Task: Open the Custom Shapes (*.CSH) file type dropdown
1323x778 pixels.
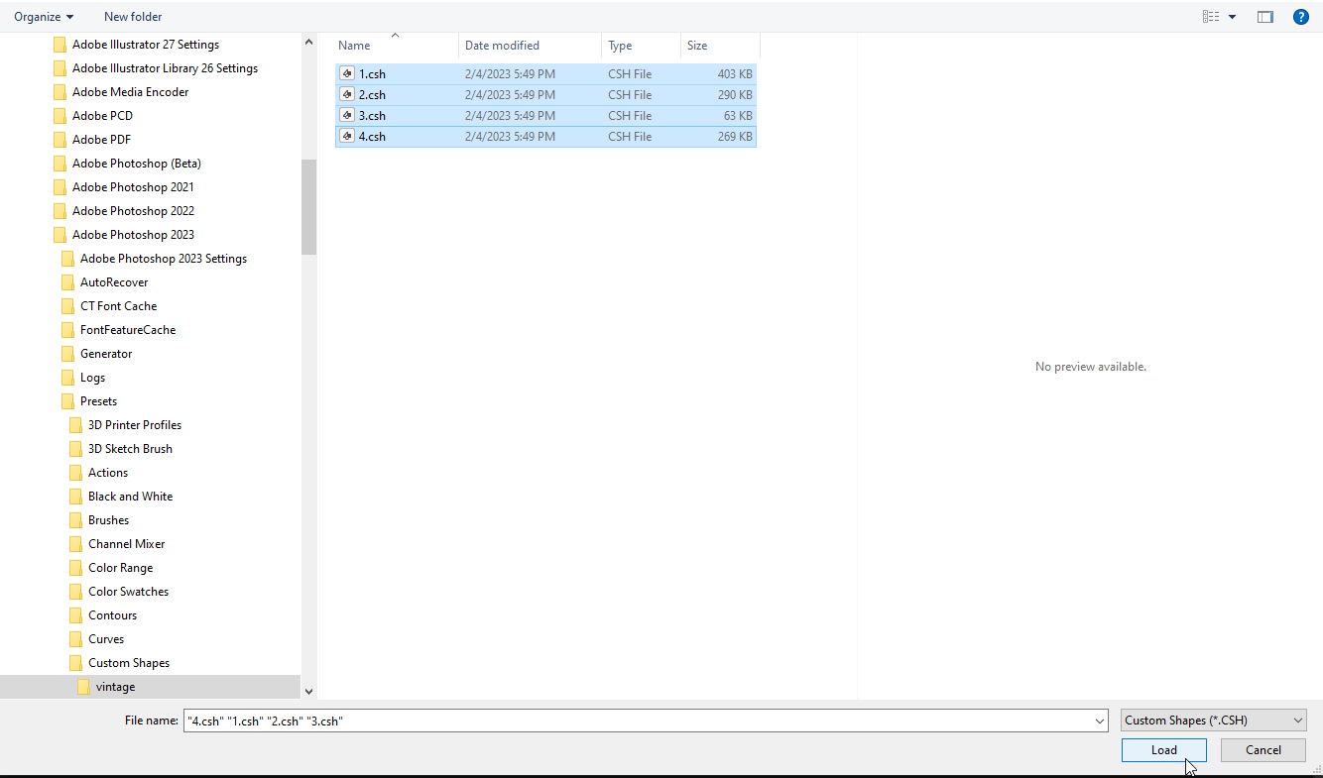Action: pyautogui.click(x=1213, y=720)
